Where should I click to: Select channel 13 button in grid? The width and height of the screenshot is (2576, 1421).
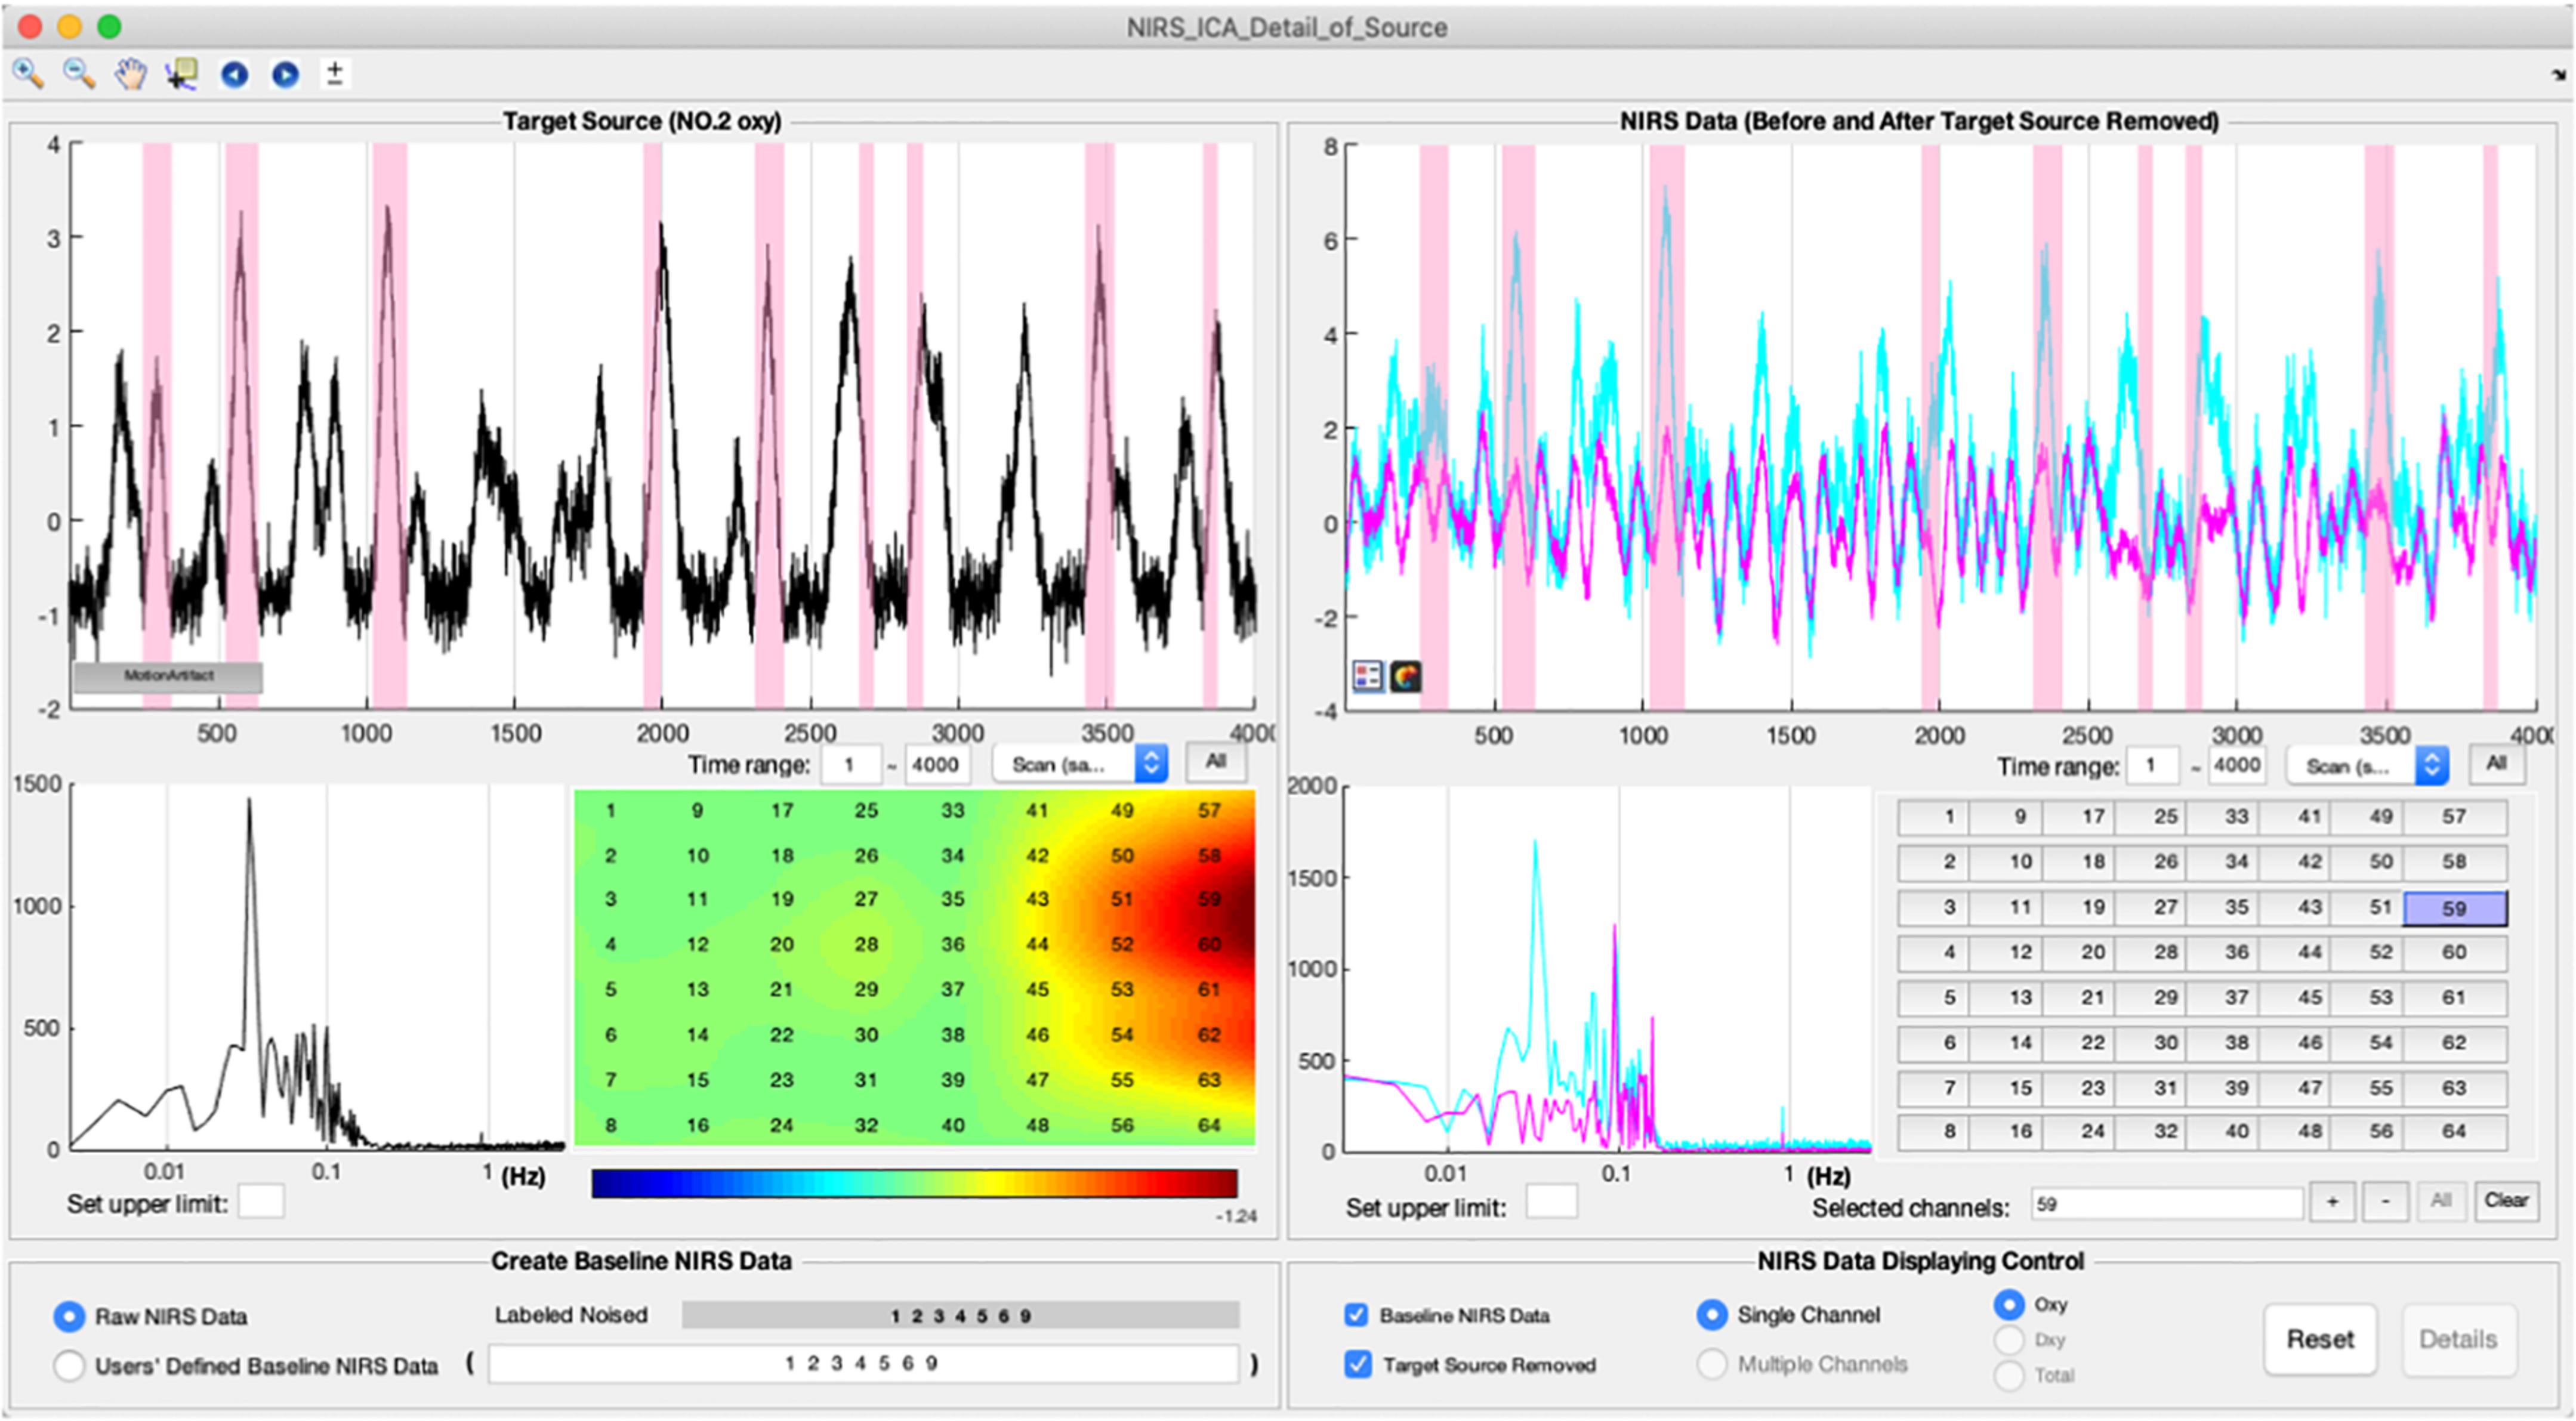2007,997
